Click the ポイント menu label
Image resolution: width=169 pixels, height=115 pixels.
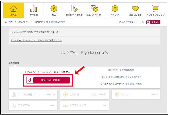(115, 15)
